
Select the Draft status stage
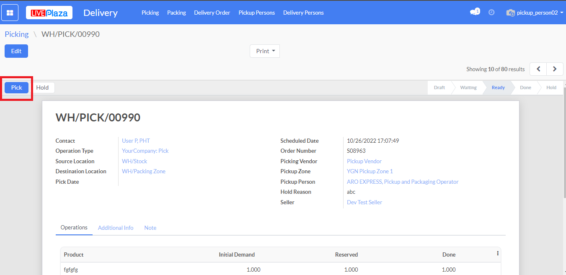[439, 87]
